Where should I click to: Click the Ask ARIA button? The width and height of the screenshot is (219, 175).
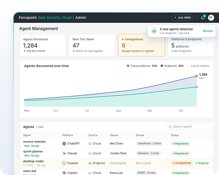pyautogui.click(x=182, y=18)
